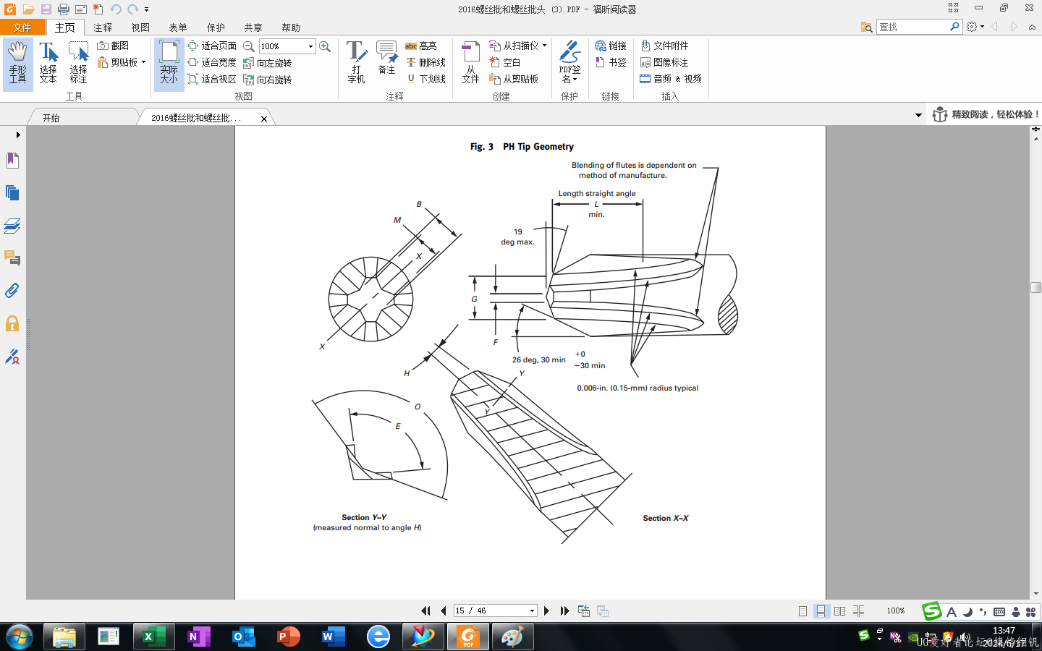Switch to the Form (表单) ribbon tab
1042x651 pixels.
(178, 27)
